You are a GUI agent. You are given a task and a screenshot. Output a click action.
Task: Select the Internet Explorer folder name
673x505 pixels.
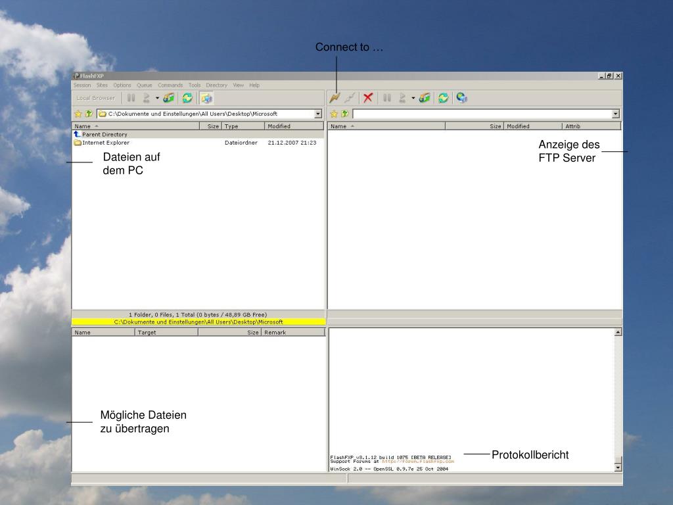[x=106, y=143]
